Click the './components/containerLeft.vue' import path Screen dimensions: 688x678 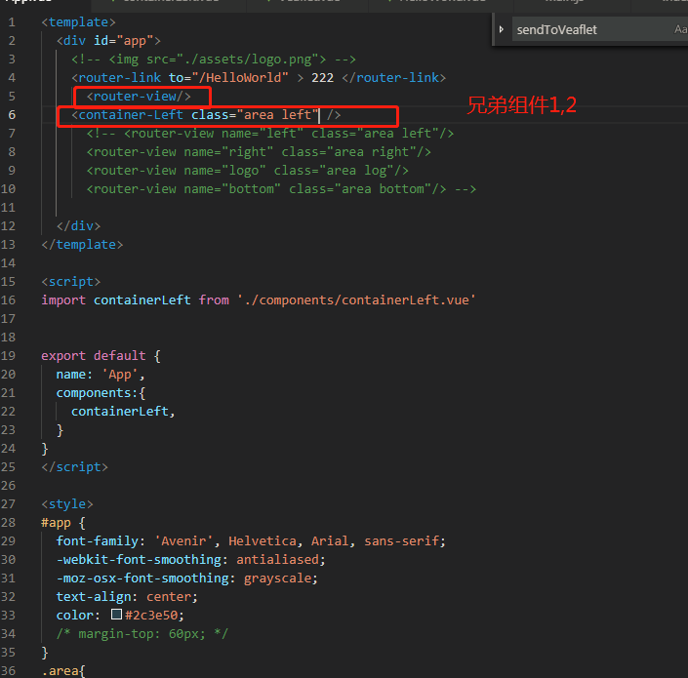(356, 300)
